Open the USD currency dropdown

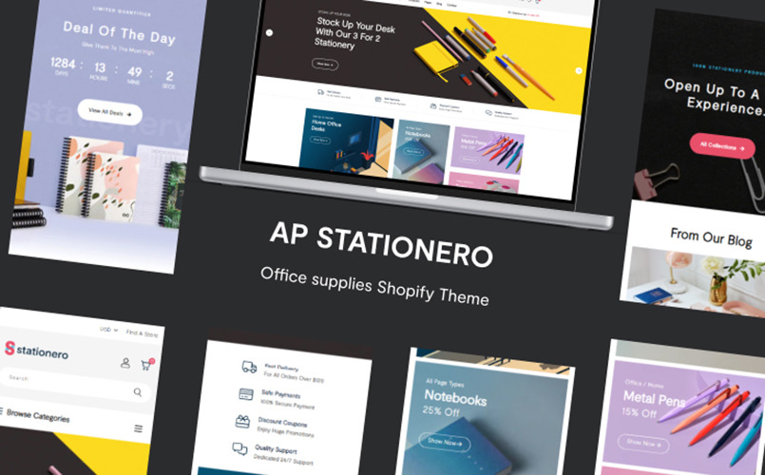[x=108, y=330]
